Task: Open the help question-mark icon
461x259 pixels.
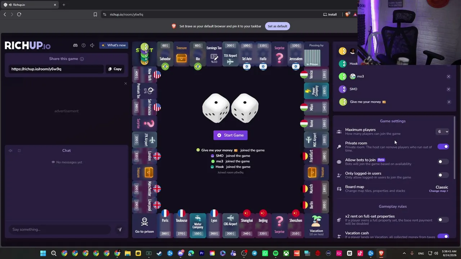Action: [x=84, y=45]
